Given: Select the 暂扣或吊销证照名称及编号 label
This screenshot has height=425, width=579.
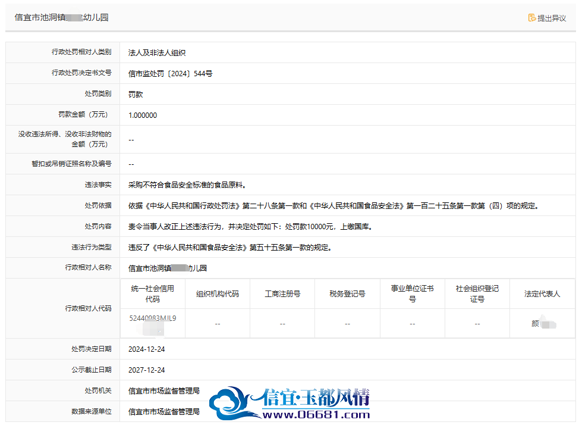Looking at the screenshot, I should coord(72,164).
